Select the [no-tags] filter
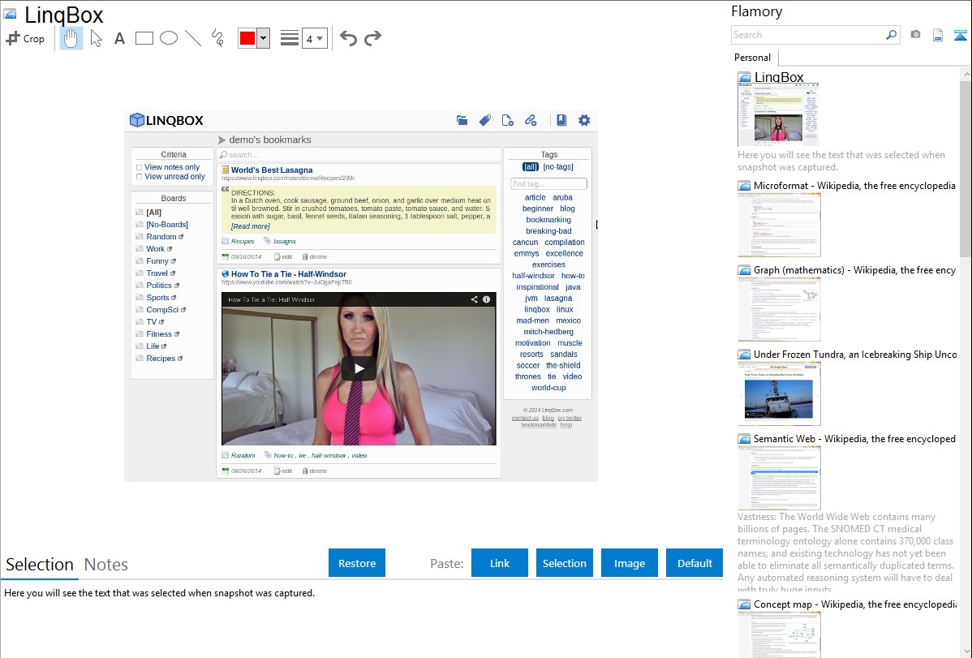This screenshot has height=658, width=972. [558, 167]
